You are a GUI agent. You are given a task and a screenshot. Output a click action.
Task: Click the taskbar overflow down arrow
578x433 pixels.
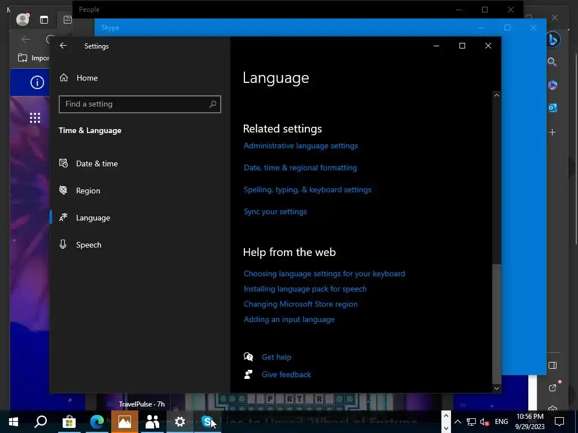(446, 428)
